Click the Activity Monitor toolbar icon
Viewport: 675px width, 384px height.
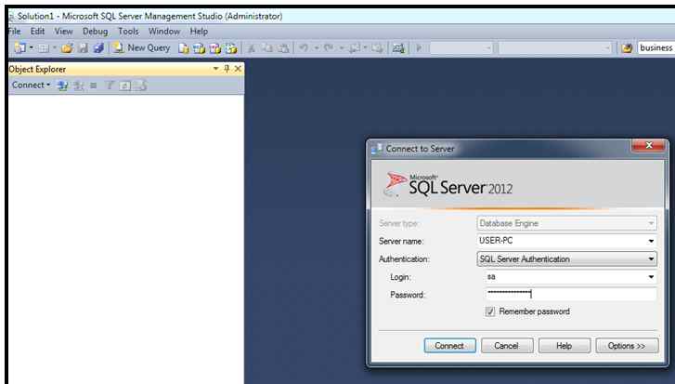pos(398,48)
